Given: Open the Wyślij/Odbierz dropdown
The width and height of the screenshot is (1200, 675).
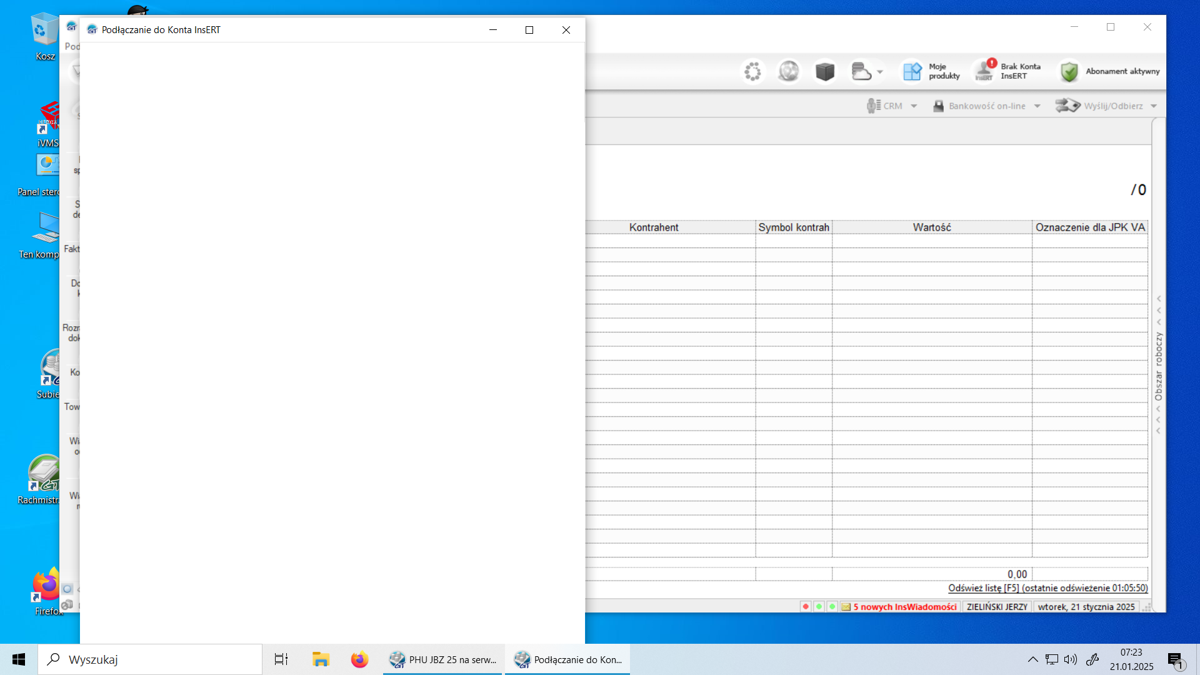Looking at the screenshot, I should coord(1154,106).
